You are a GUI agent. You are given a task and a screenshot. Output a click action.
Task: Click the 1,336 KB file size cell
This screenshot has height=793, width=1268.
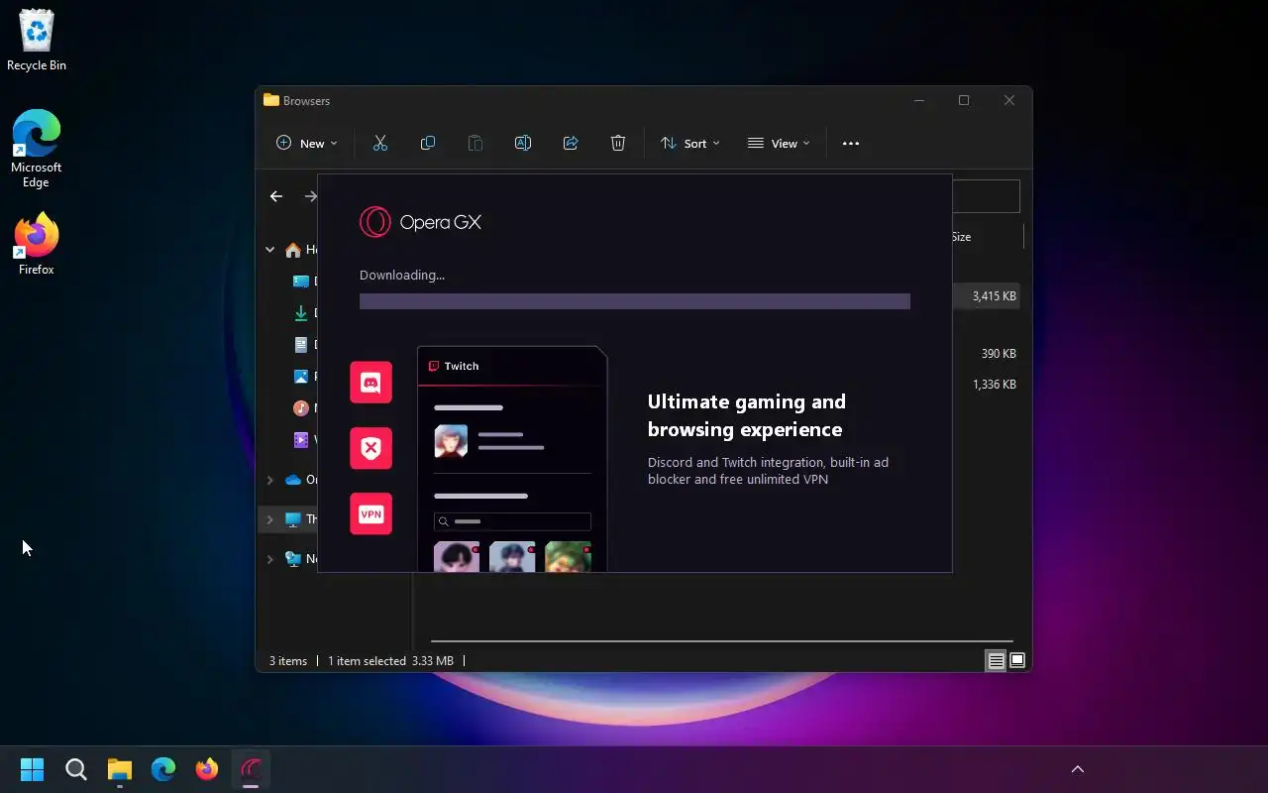(995, 385)
